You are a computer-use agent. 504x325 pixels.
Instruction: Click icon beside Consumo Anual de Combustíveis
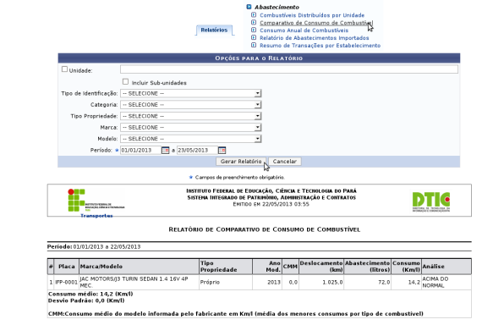click(254, 30)
